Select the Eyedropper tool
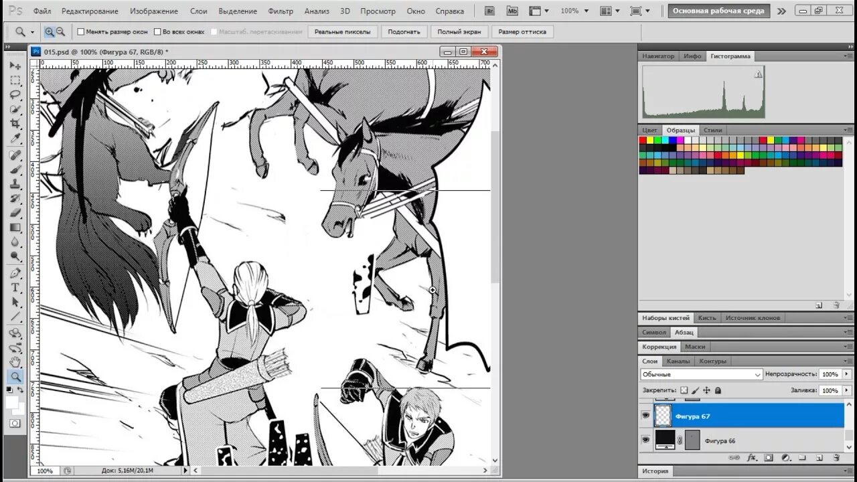Screen dimensions: 857x482 pyautogui.click(x=15, y=139)
